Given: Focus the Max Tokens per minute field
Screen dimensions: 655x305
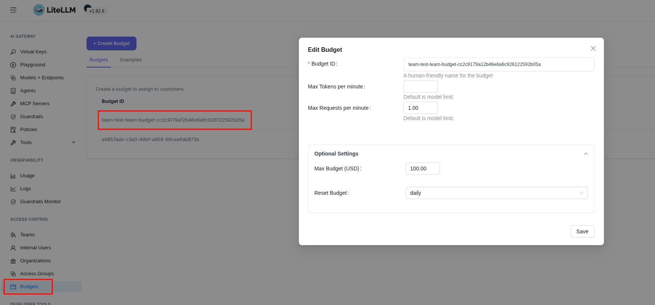Looking at the screenshot, I should [420, 87].
